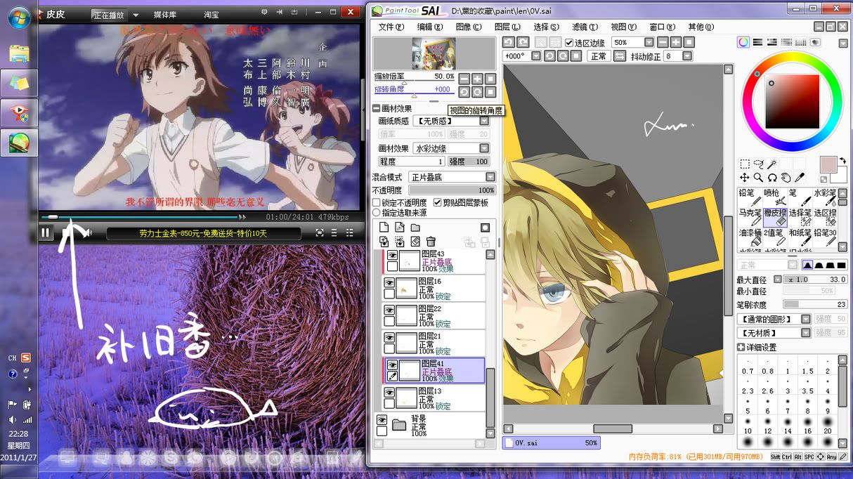The image size is (853, 479).
Task: Open the 混合模式 blend mode dropdown
Action: pos(490,177)
